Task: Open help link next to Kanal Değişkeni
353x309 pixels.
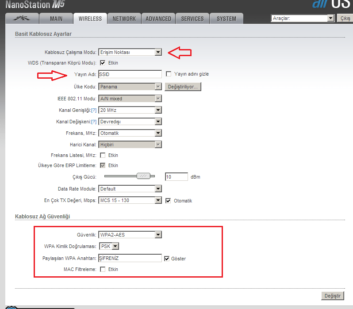Action: tap(94, 122)
